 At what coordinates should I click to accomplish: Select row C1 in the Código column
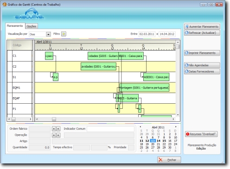[20, 56]
